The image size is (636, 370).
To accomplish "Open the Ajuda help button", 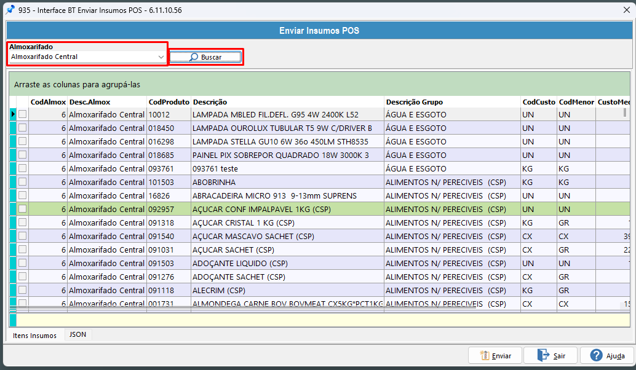I will pos(607,355).
